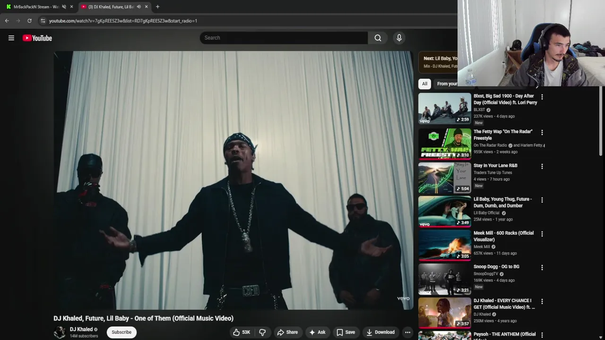Like the video with 53K thumbs up
605x340 pixels.
(242, 332)
